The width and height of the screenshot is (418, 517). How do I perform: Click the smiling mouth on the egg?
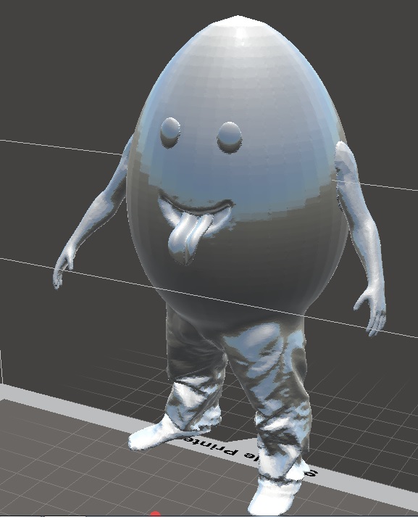point(196,207)
